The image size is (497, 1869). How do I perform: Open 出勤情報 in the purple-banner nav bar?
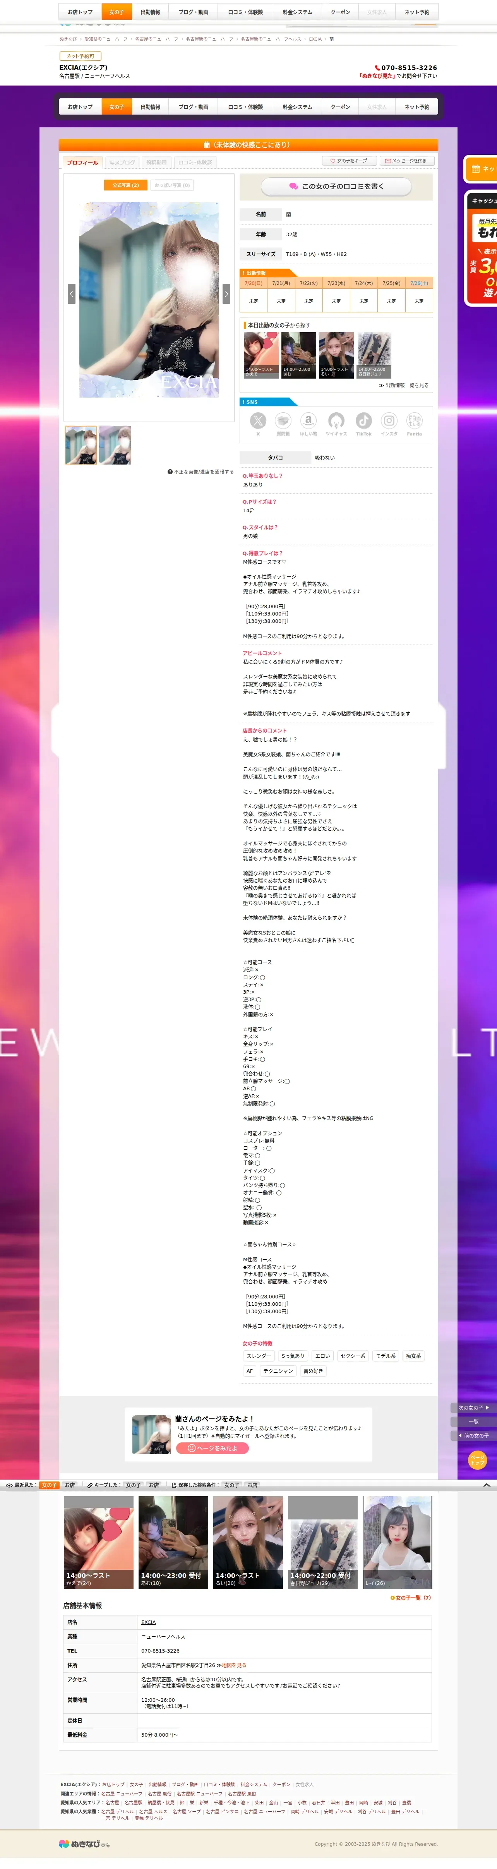(150, 107)
